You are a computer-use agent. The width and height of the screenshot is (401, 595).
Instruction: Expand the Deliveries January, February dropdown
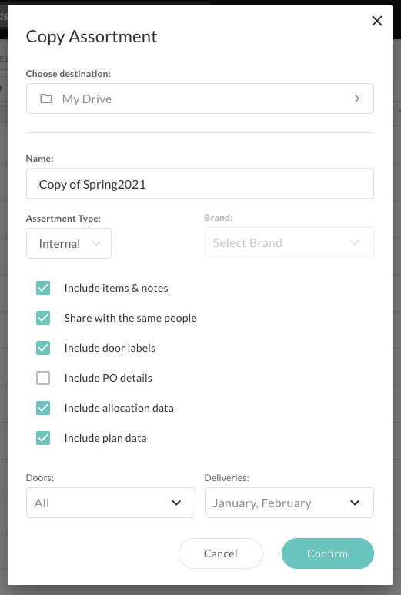click(x=289, y=503)
